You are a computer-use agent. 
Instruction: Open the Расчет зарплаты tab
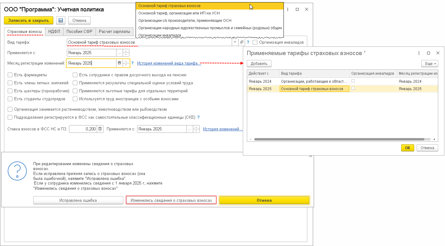pyautogui.click(x=114, y=31)
